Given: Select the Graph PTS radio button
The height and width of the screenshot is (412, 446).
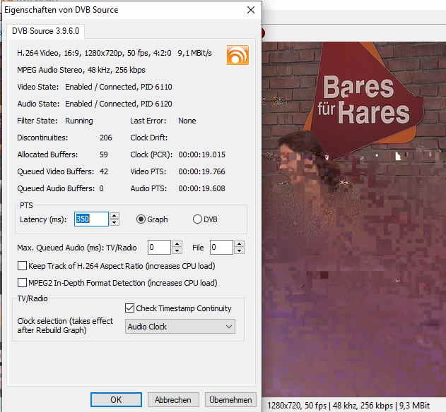Looking at the screenshot, I should [141, 219].
